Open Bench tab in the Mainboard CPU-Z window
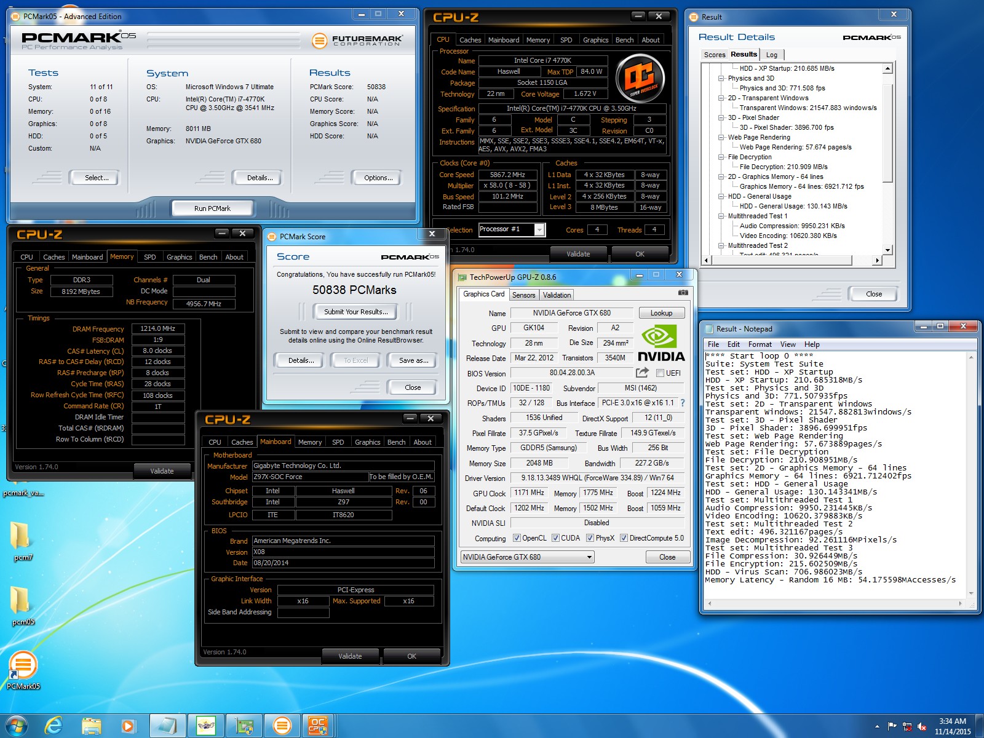984x738 pixels. (396, 442)
